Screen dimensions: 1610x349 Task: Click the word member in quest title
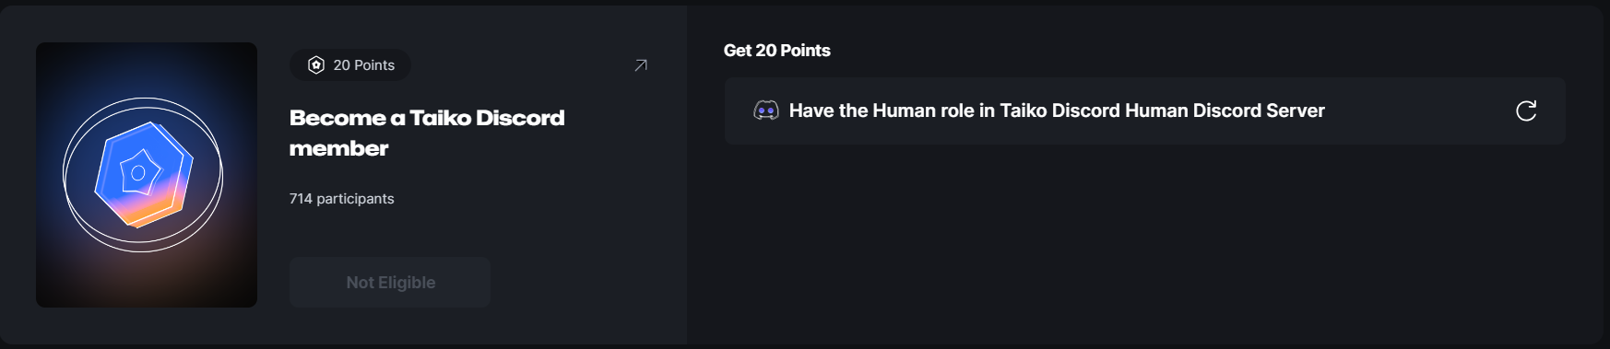tap(338, 148)
